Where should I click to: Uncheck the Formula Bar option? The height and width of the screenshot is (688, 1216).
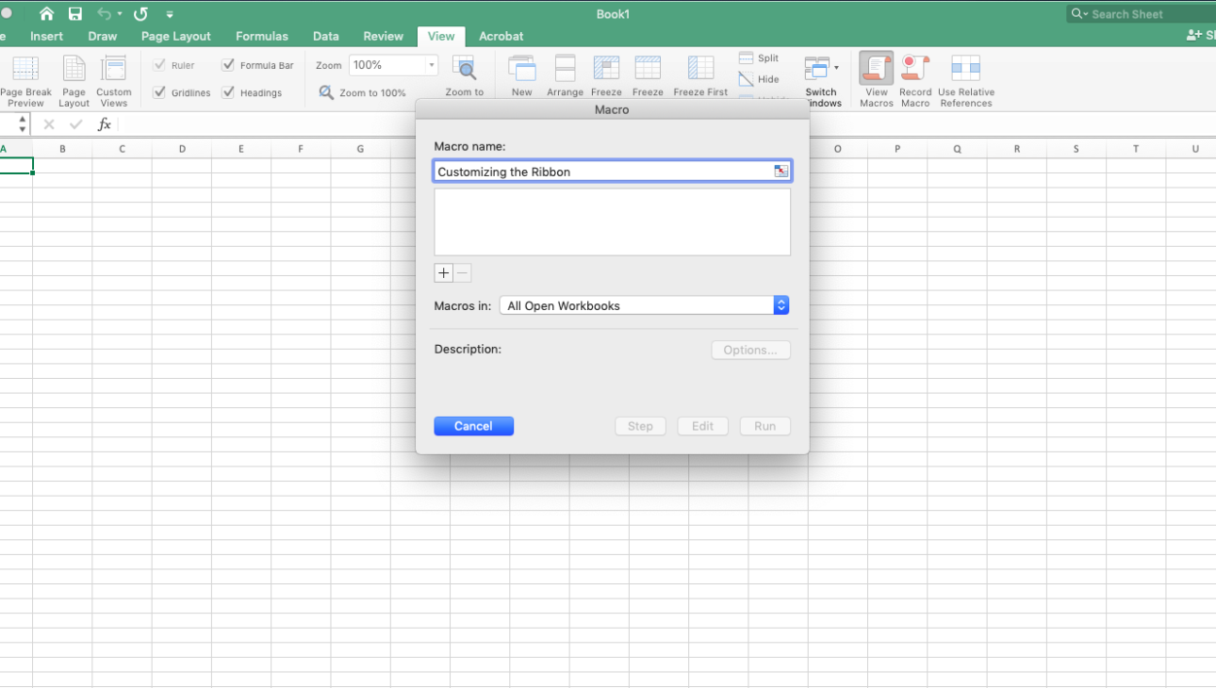point(227,65)
